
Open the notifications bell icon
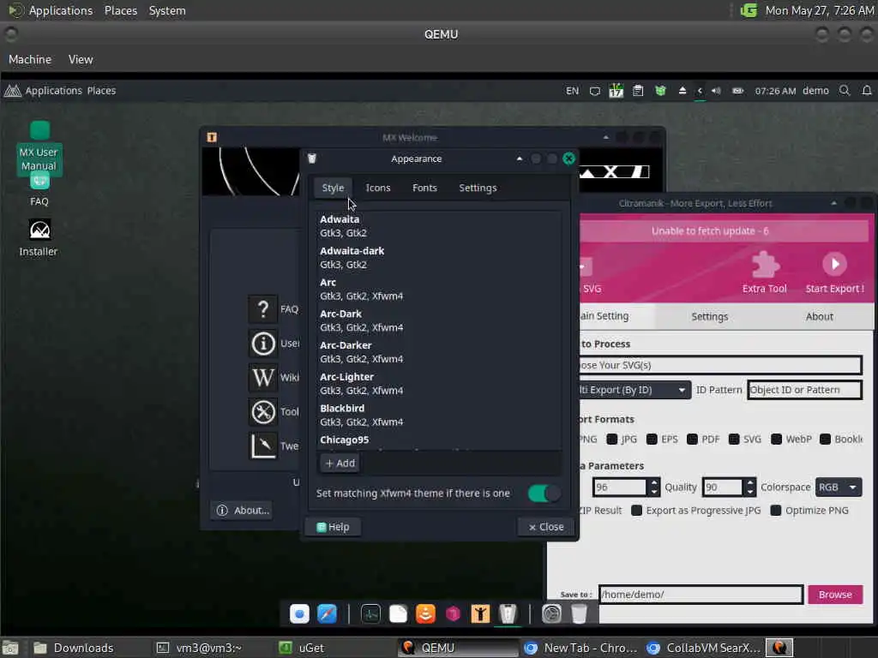click(866, 91)
